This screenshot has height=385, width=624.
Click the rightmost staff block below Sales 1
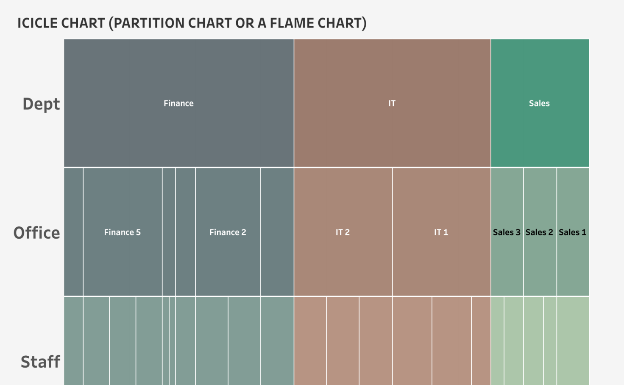click(x=572, y=340)
